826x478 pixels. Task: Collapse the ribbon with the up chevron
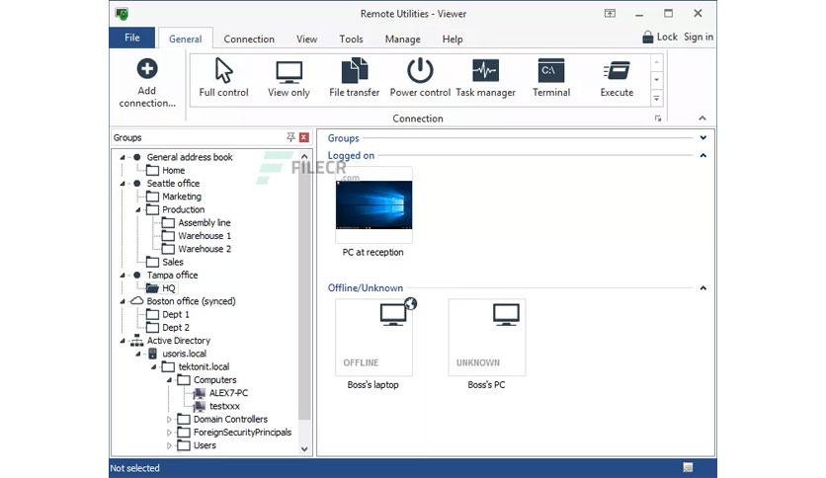coord(702,119)
